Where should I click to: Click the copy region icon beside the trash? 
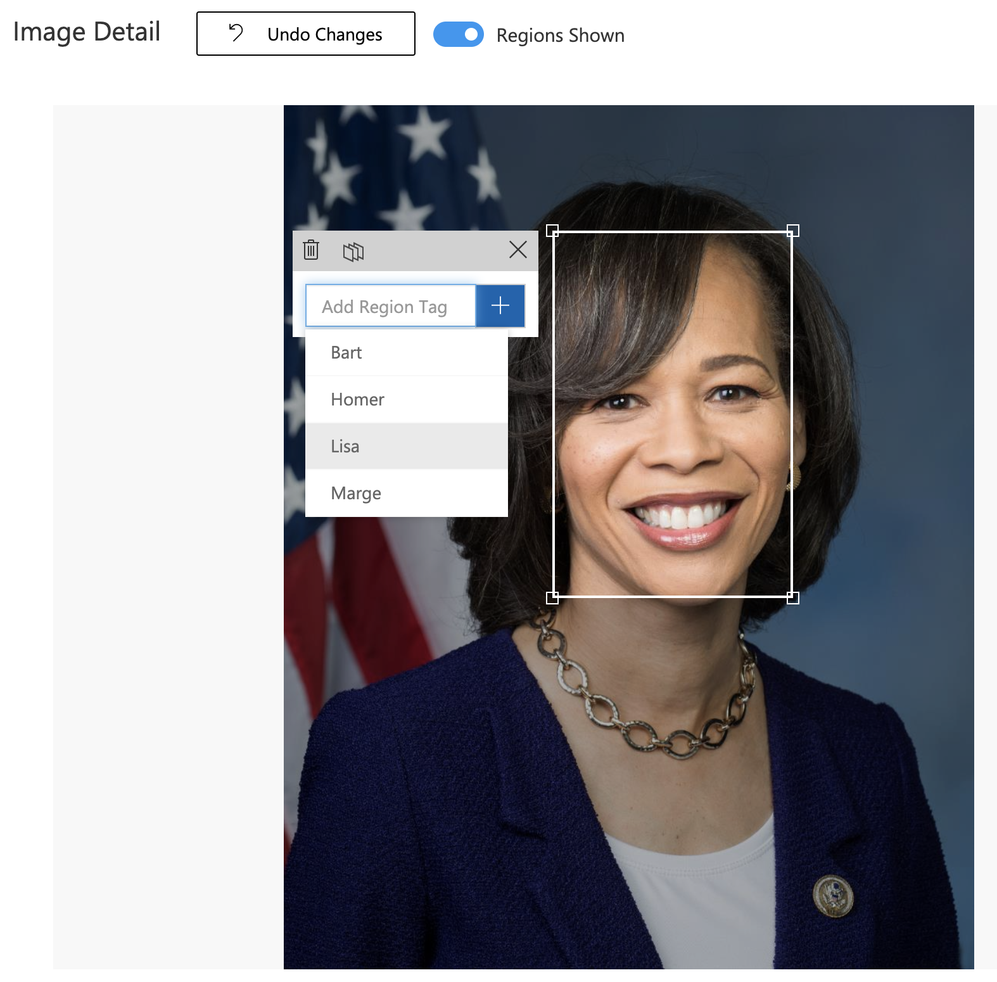(x=353, y=252)
